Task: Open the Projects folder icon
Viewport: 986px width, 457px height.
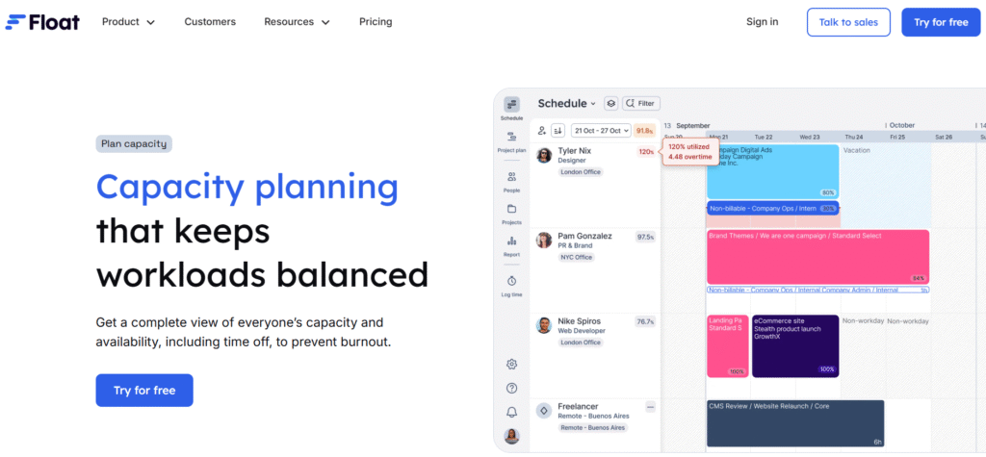Action: pos(512,209)
